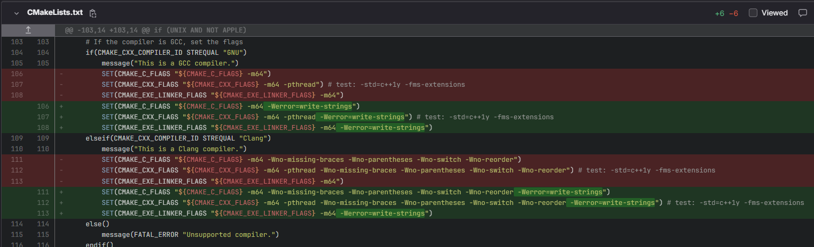Click new line number 108

tap(43, 127)
